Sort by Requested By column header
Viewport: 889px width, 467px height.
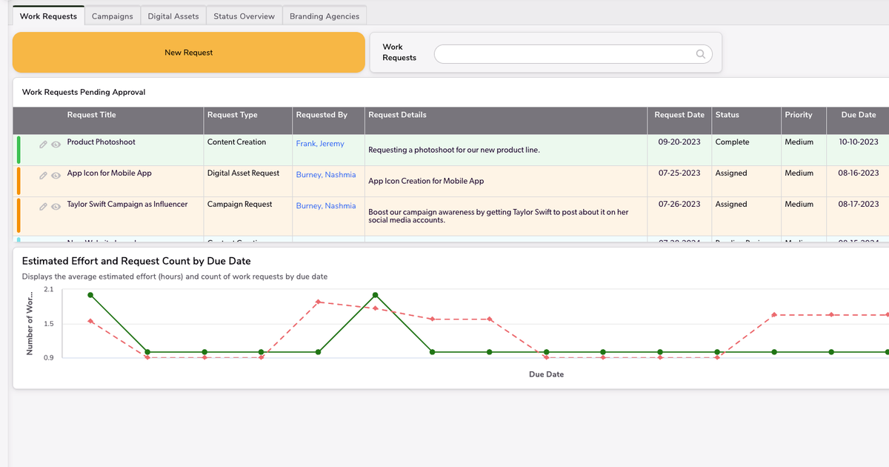point(322,115)
